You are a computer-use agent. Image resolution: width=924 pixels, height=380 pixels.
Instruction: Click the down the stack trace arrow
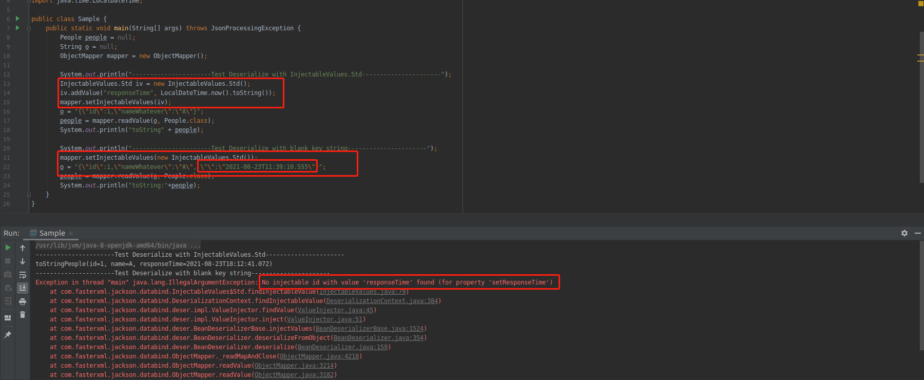point(23,261)
